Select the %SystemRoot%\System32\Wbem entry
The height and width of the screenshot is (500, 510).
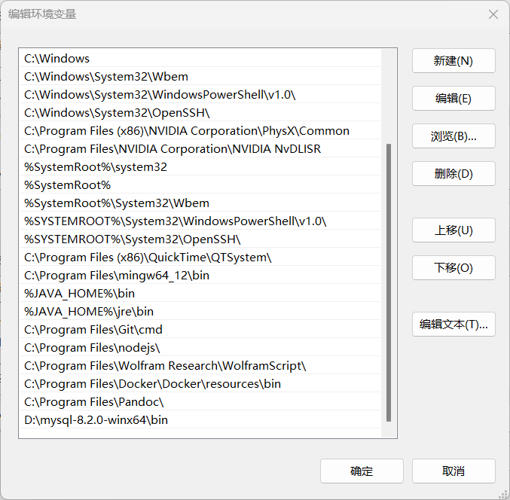click(200, 203)
